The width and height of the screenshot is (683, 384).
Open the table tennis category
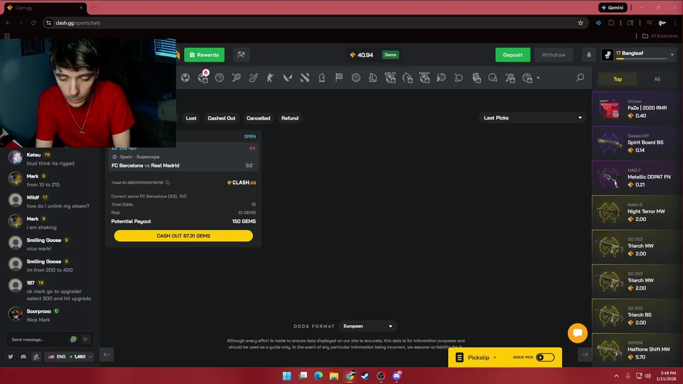point(458,78)
